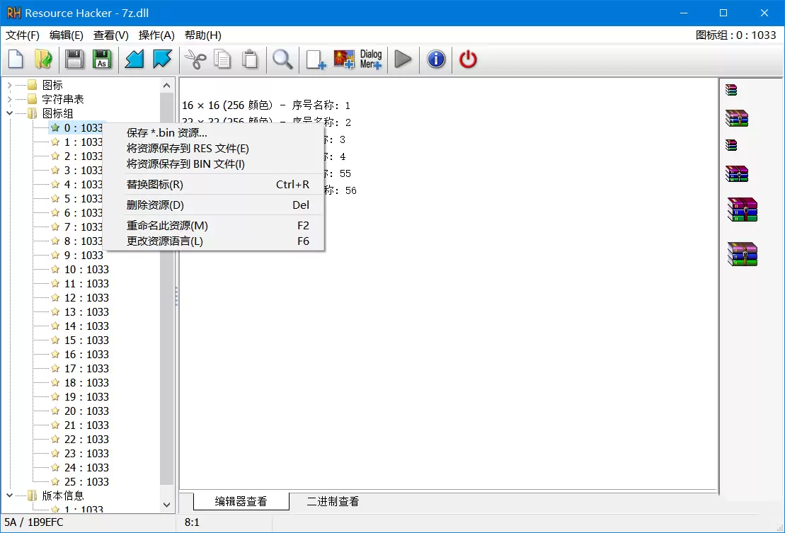Switch to the 编辑器查看 tab

(241, 501)
